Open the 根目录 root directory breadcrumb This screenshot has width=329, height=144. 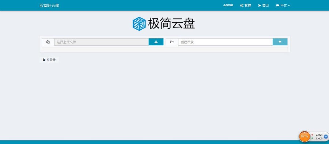(49, 60)
